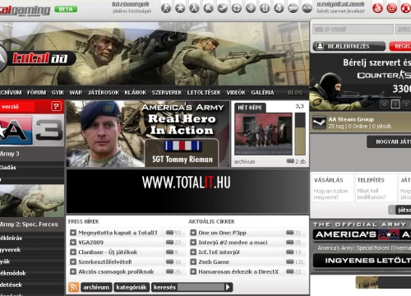Open the FÓRUM menu item
411x296 pixels.
point(37,93)
